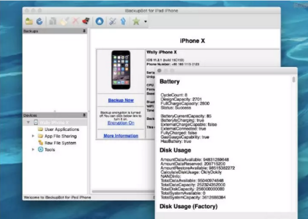Image resolution: width=308 pixels, height=219 pixels.
Task: Click the Disk Usage section heading
Action: tap(175, 150)
